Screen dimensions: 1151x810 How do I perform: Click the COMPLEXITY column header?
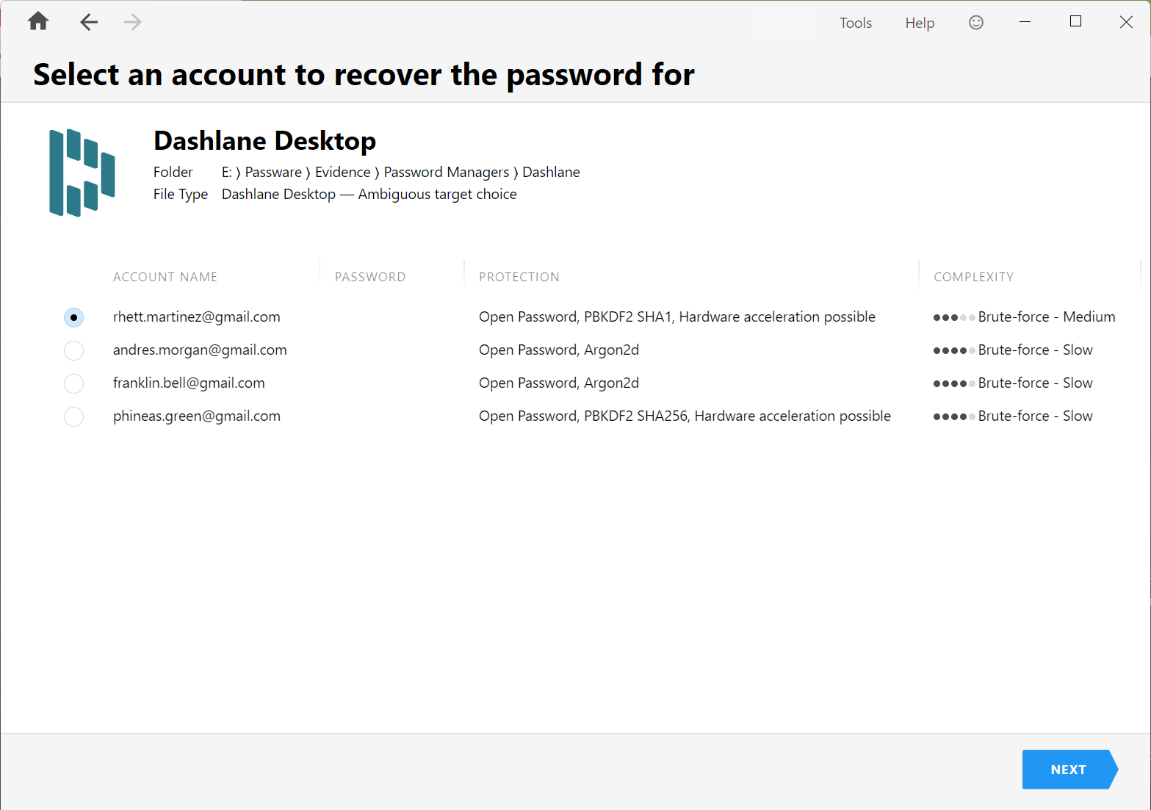tap(974, 277)
